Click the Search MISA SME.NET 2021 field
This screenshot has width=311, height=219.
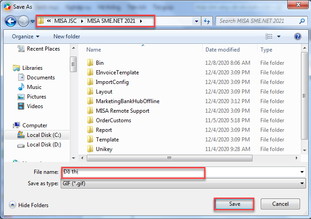pyautogui.click(x=258, y=21)
